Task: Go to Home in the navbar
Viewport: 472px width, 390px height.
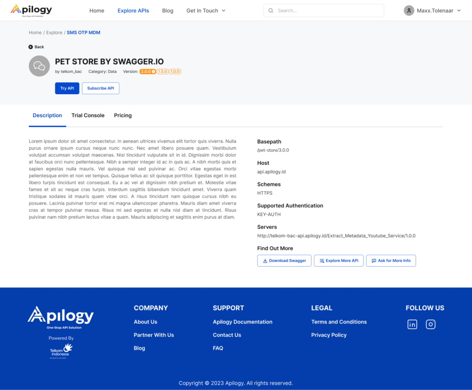Action: click(97, 11)
